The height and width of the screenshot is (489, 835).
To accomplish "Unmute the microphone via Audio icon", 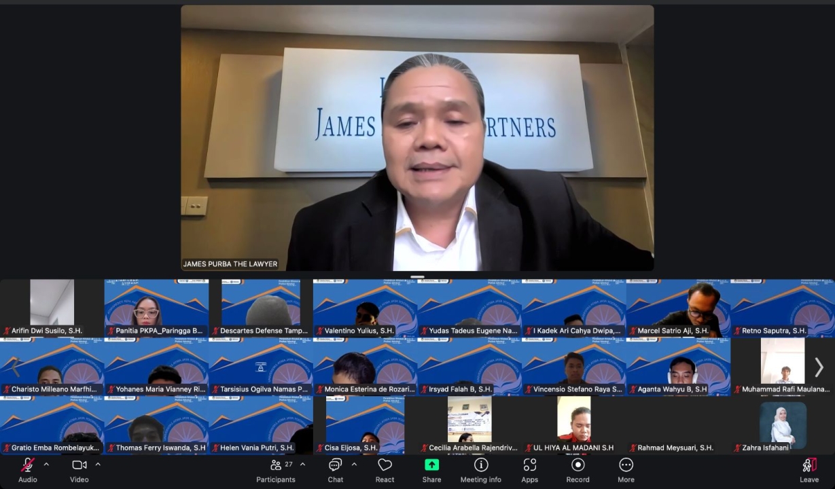I will coord(28,465).
